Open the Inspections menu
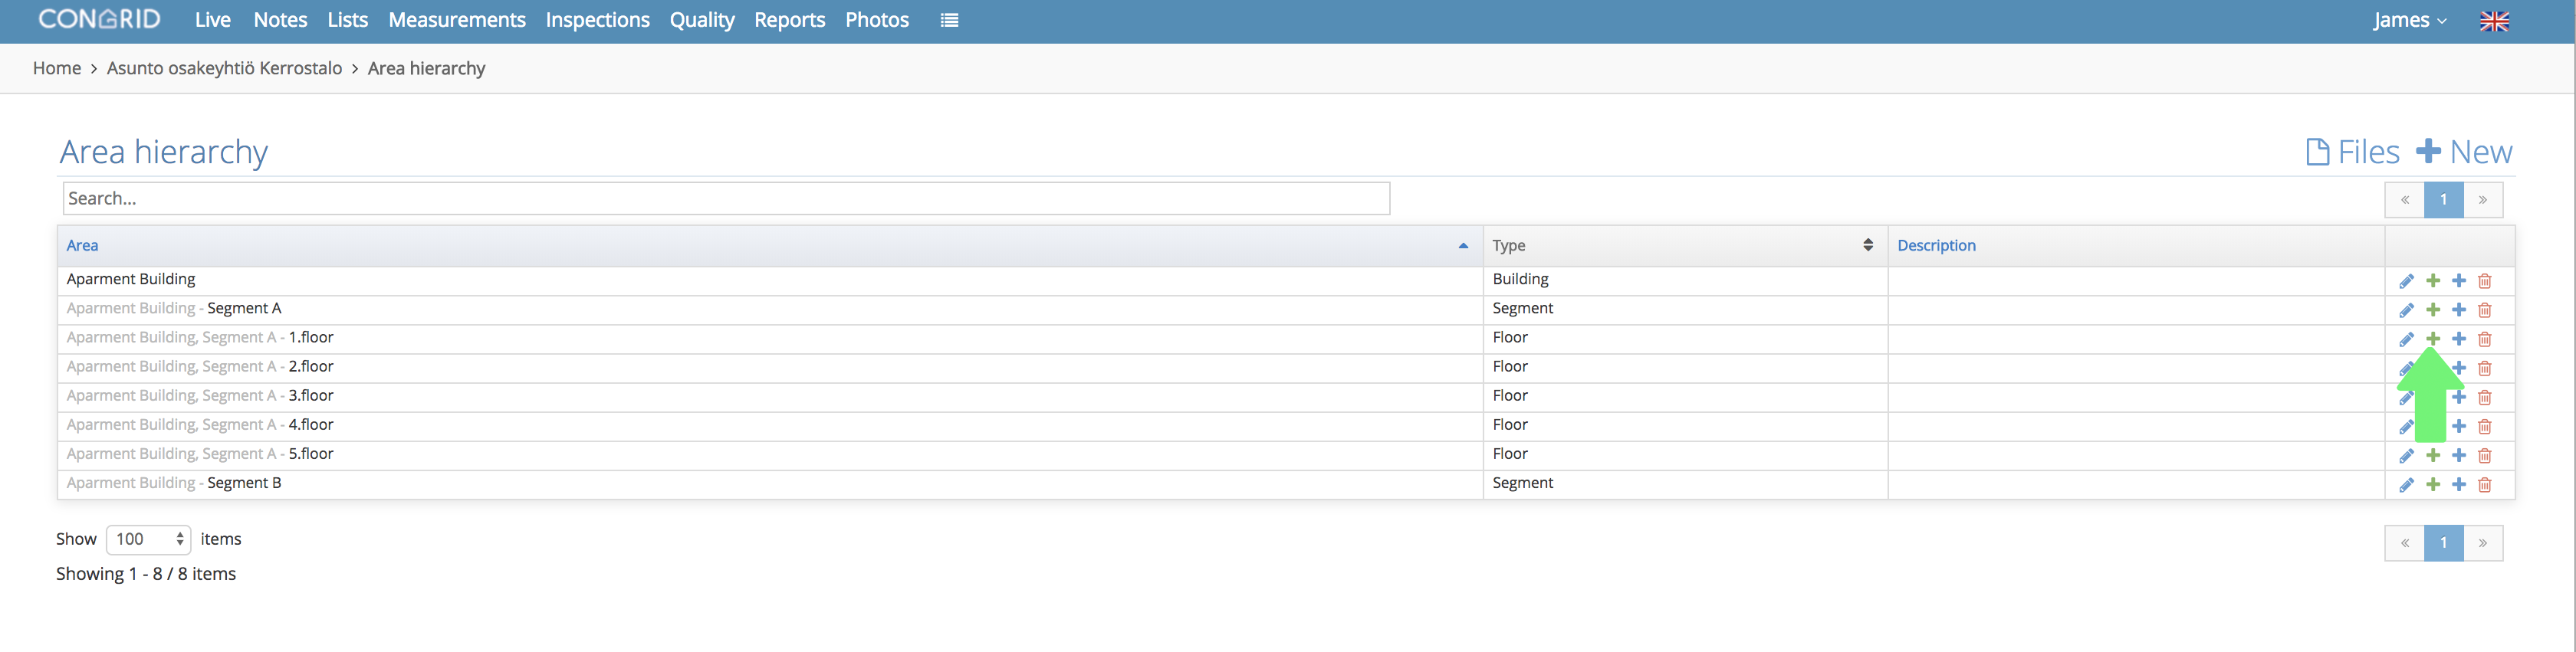2576x652 pixels. (x=598, y=20)
